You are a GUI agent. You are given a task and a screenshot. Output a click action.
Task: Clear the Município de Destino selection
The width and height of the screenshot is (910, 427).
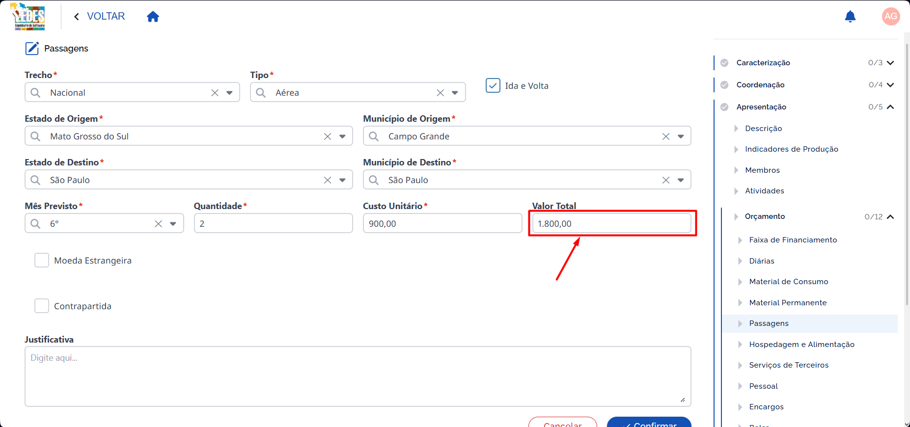click(x=666, y=180)
